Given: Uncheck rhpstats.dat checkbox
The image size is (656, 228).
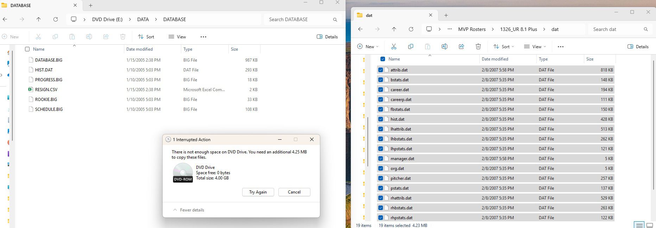Looking at the screenshot, I should click(x=380, y=218).
